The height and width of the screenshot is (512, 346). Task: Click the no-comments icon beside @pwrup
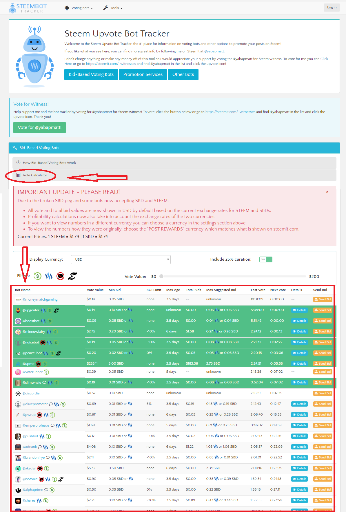(40, 415)
